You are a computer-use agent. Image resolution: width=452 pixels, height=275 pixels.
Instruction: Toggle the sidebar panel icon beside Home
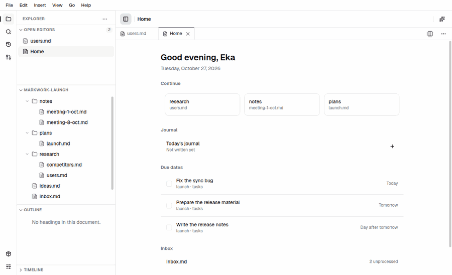126,19
